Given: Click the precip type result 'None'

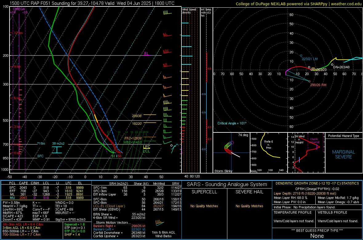Looking at the screenshot, I should pyautogui.click(x=317, y=236).
